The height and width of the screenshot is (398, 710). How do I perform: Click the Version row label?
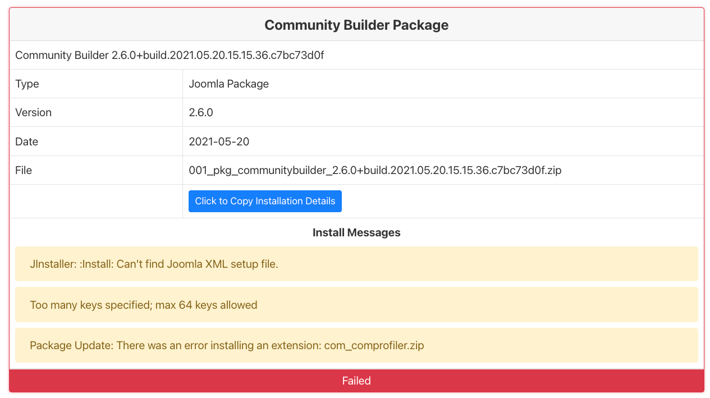coord(33,112)
